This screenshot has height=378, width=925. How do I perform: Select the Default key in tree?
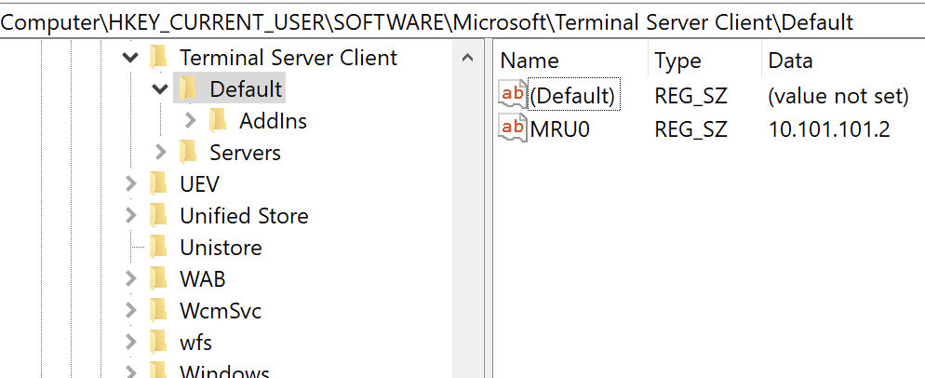coord(246,89)
